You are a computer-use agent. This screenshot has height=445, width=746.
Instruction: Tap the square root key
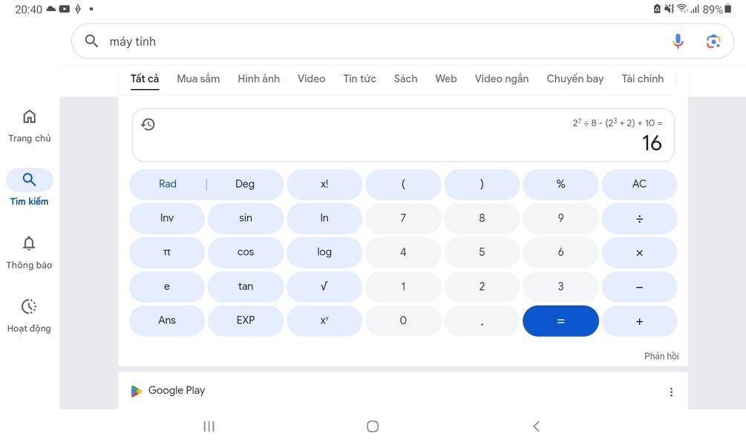point(324,287)
